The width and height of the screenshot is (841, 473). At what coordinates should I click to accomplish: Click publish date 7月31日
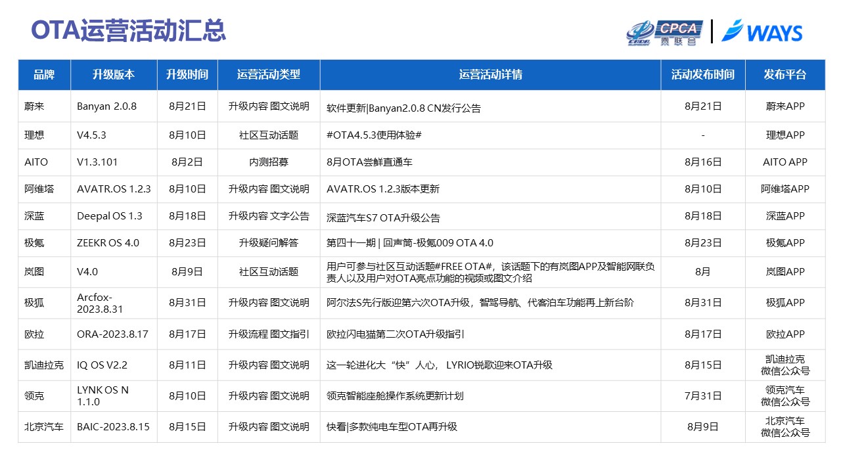pos(703,396)
